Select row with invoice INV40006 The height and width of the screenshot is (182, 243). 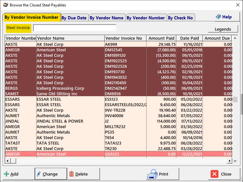[118, 116]
